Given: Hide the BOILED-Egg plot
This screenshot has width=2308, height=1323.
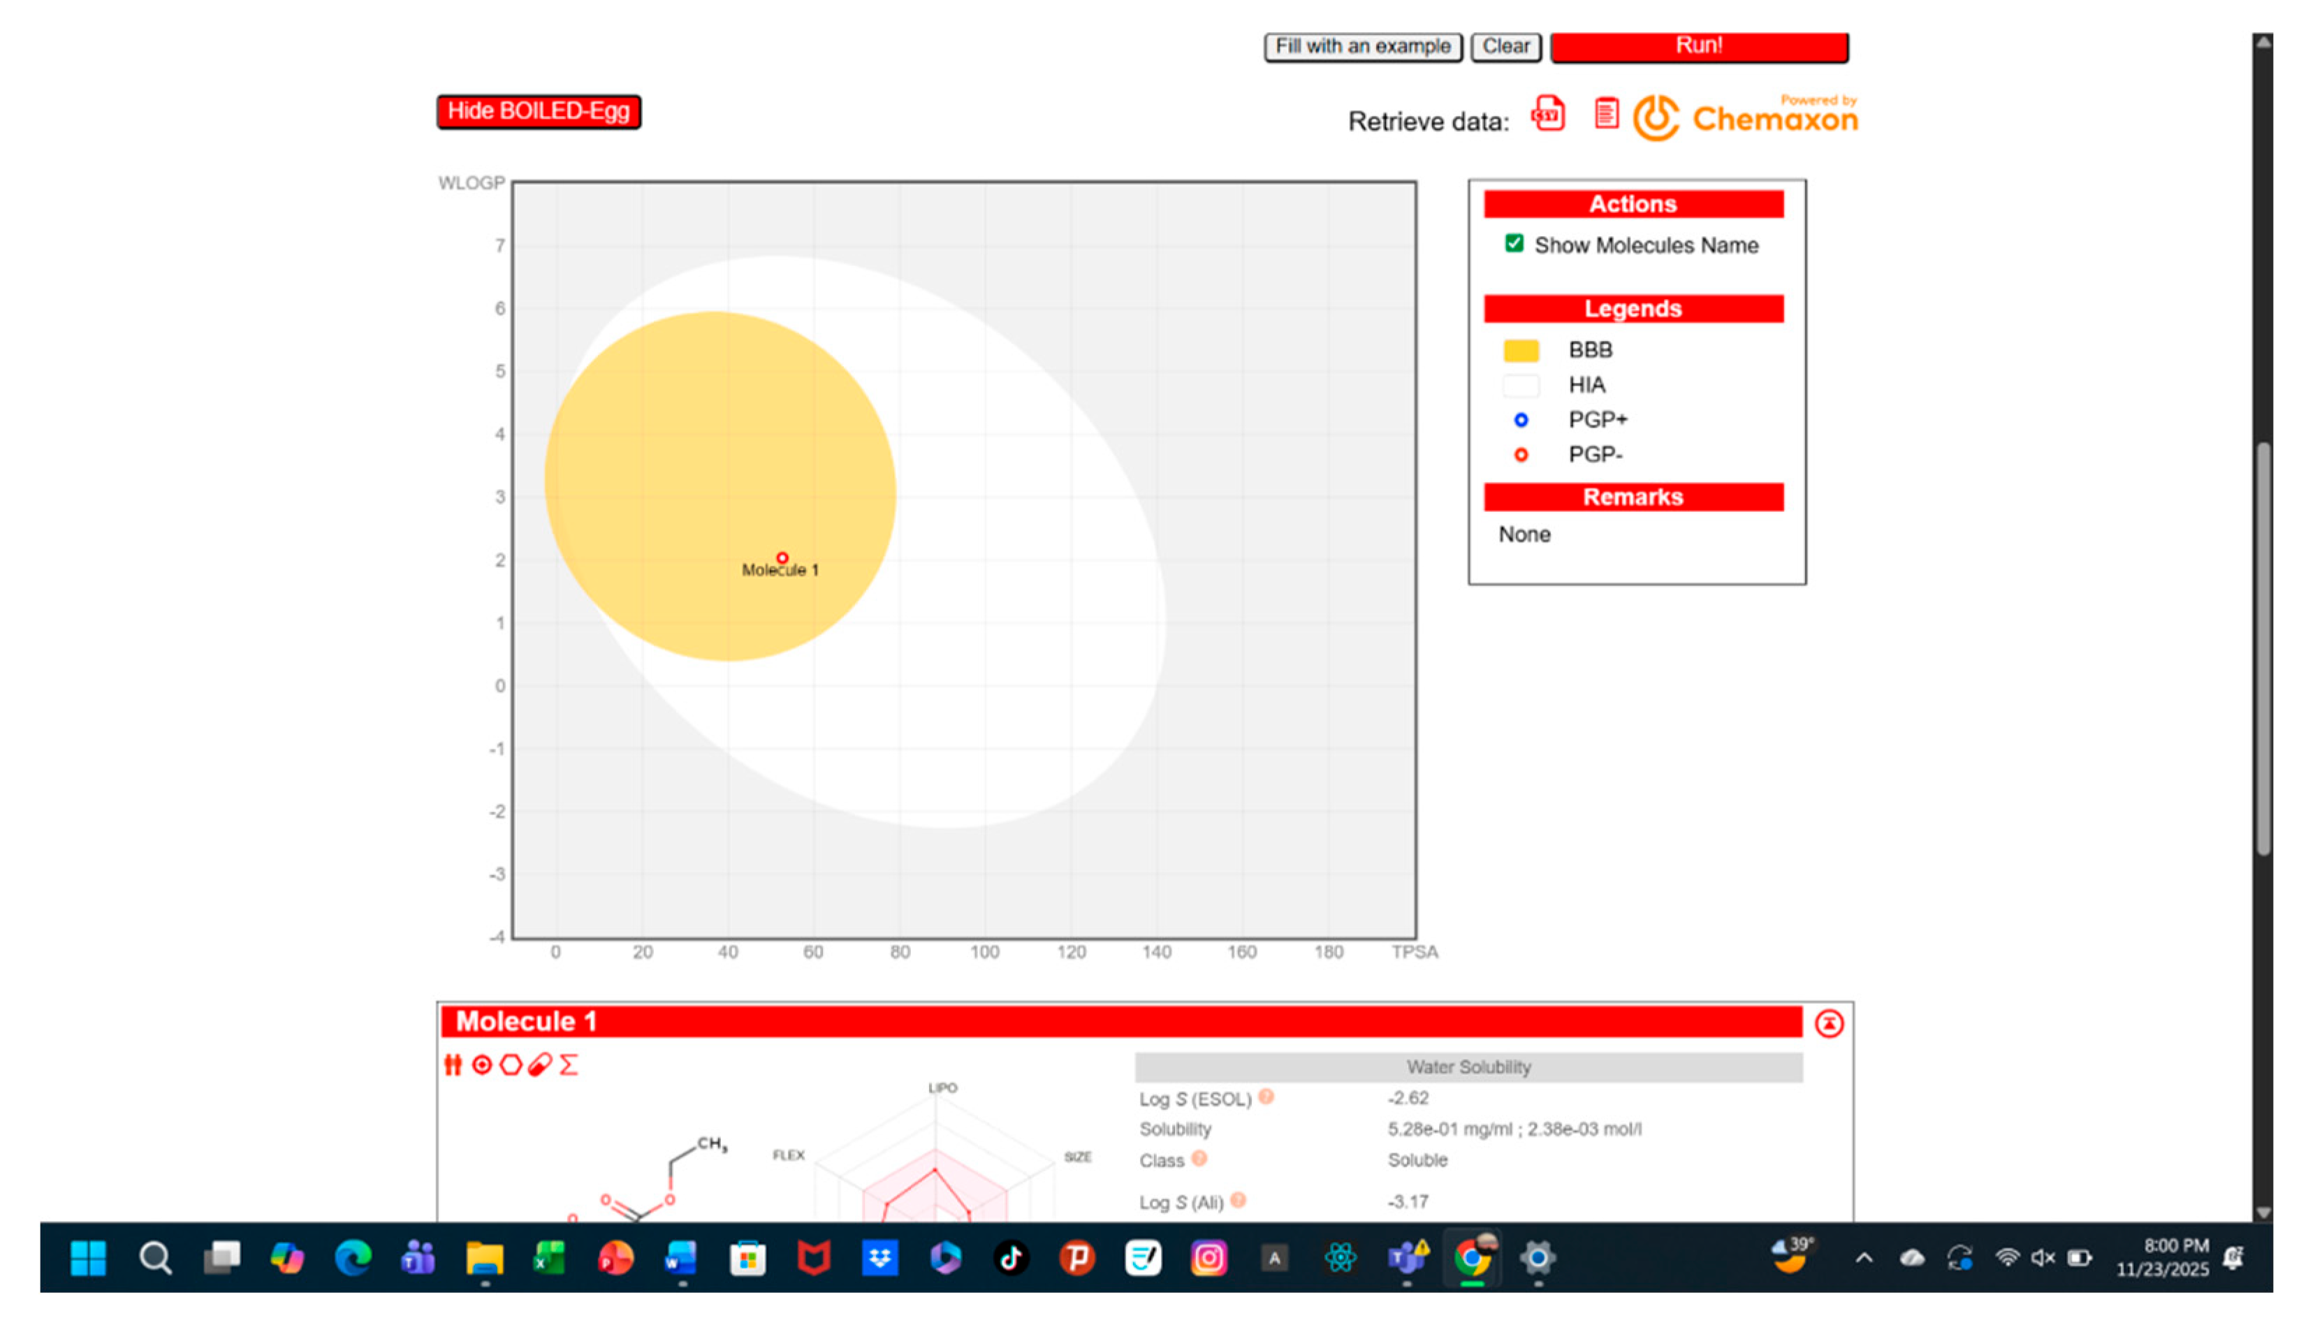Looking at the screenshot, I should [538, 112].
